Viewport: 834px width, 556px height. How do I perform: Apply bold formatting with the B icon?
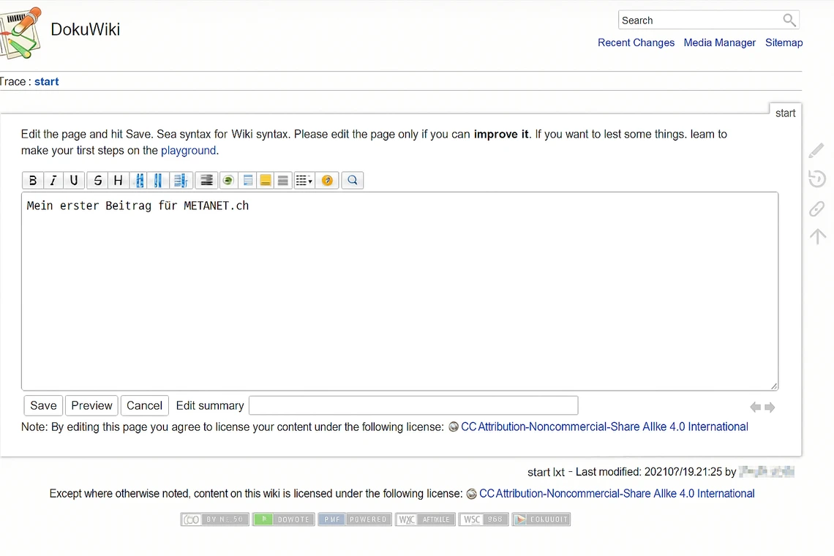pos(33,180)
